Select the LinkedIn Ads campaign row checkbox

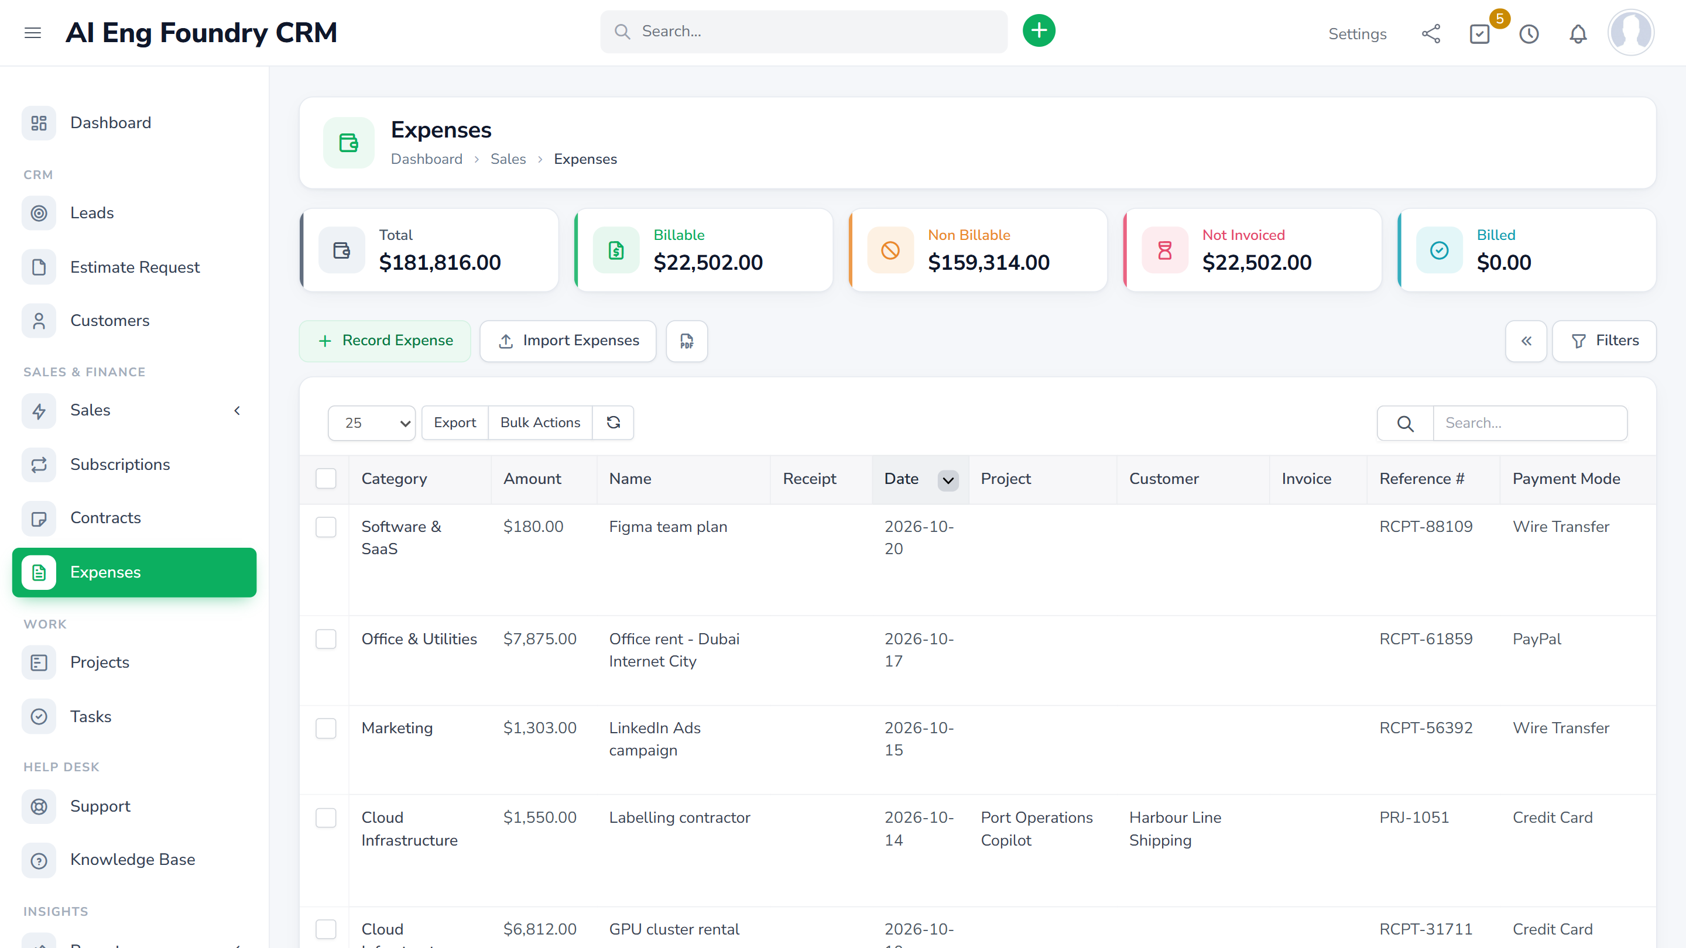[326, 728]
